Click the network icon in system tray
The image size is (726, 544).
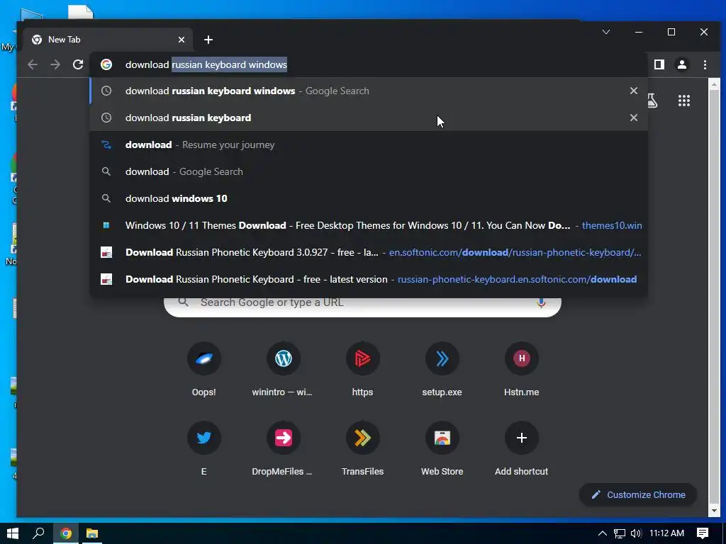coord(619,533)
